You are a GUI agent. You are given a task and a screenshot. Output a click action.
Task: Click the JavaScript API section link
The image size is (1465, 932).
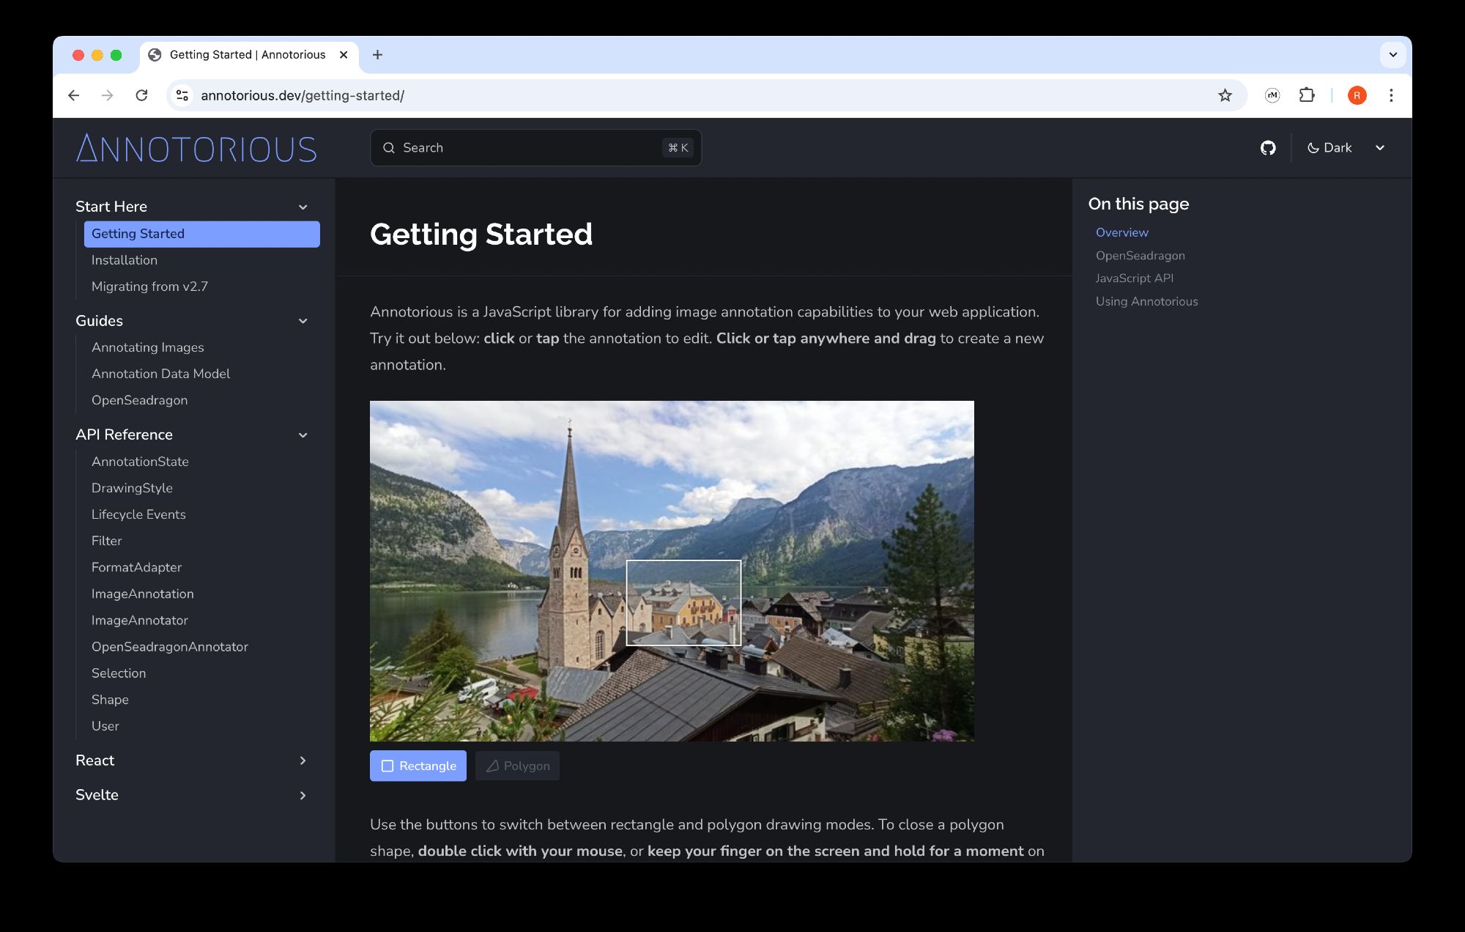click(1134, 278)
